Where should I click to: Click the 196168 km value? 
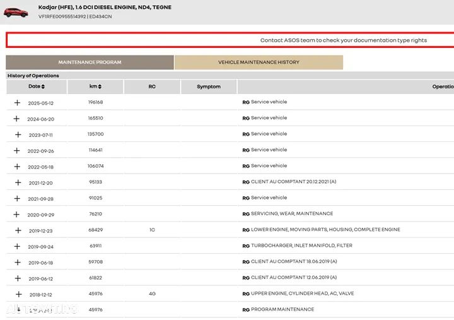96,102
